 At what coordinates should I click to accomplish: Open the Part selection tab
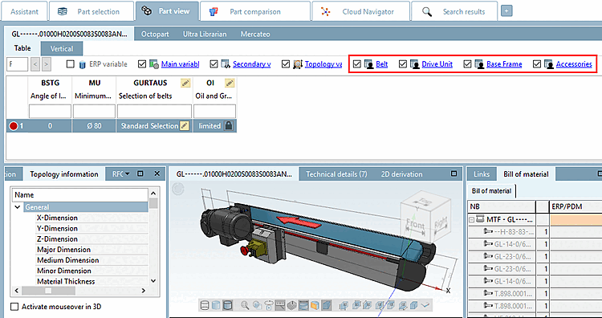(x=91, y=11)
